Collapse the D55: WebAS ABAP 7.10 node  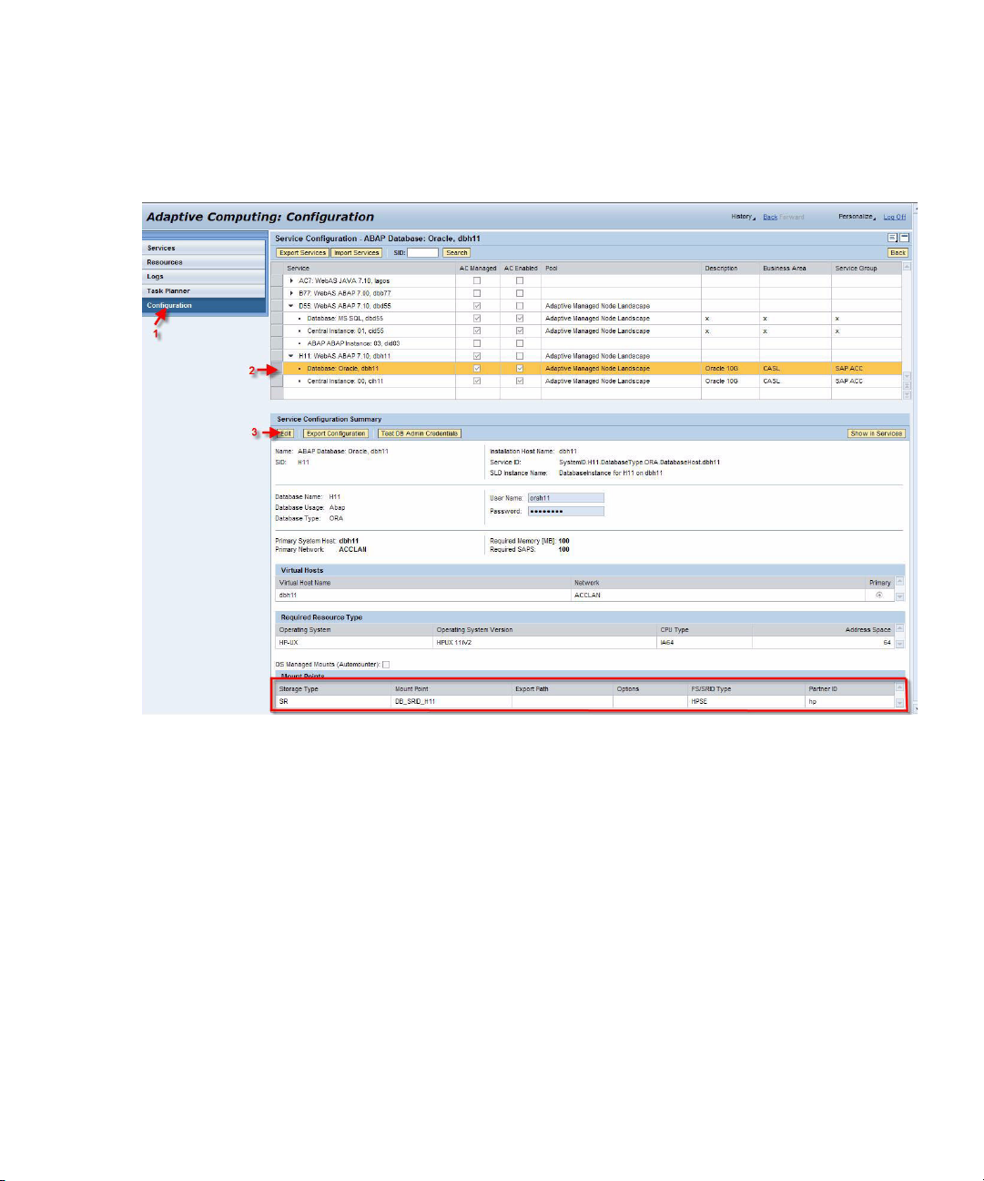[291, 306]
